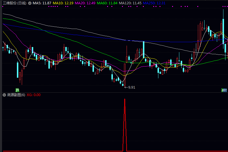228x152 pixels.
Task: Click the arrow pointing to the 9.91 low
Action: coord(126,87)
